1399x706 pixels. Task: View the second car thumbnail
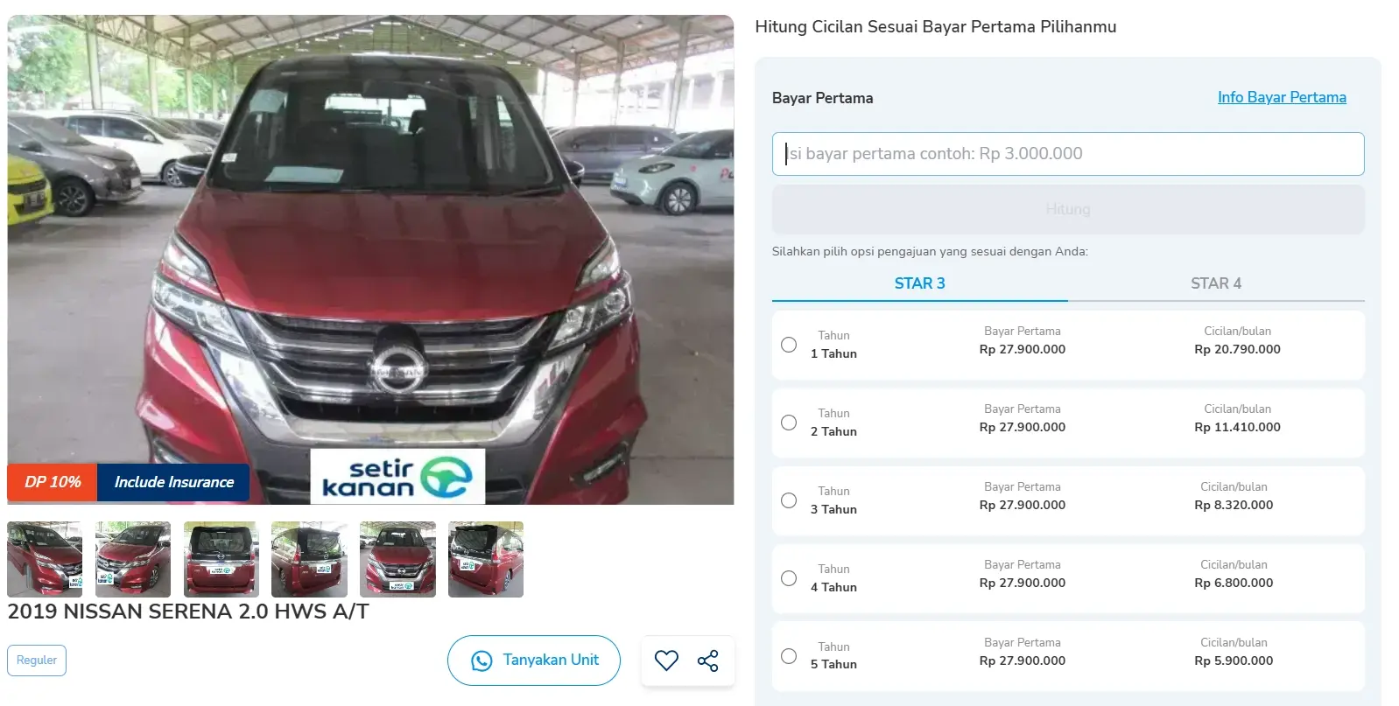[133, 559]
